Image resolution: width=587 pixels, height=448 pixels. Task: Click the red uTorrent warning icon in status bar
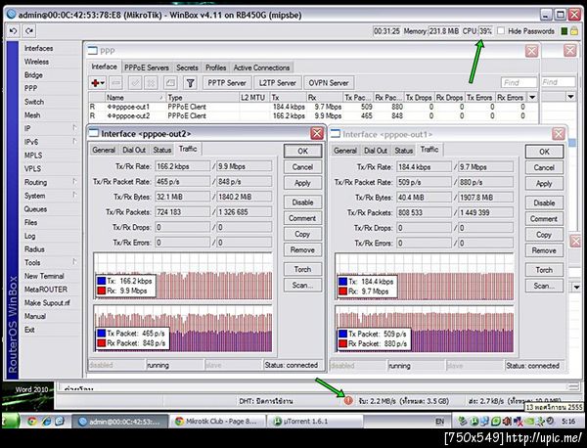coord(348,400)
